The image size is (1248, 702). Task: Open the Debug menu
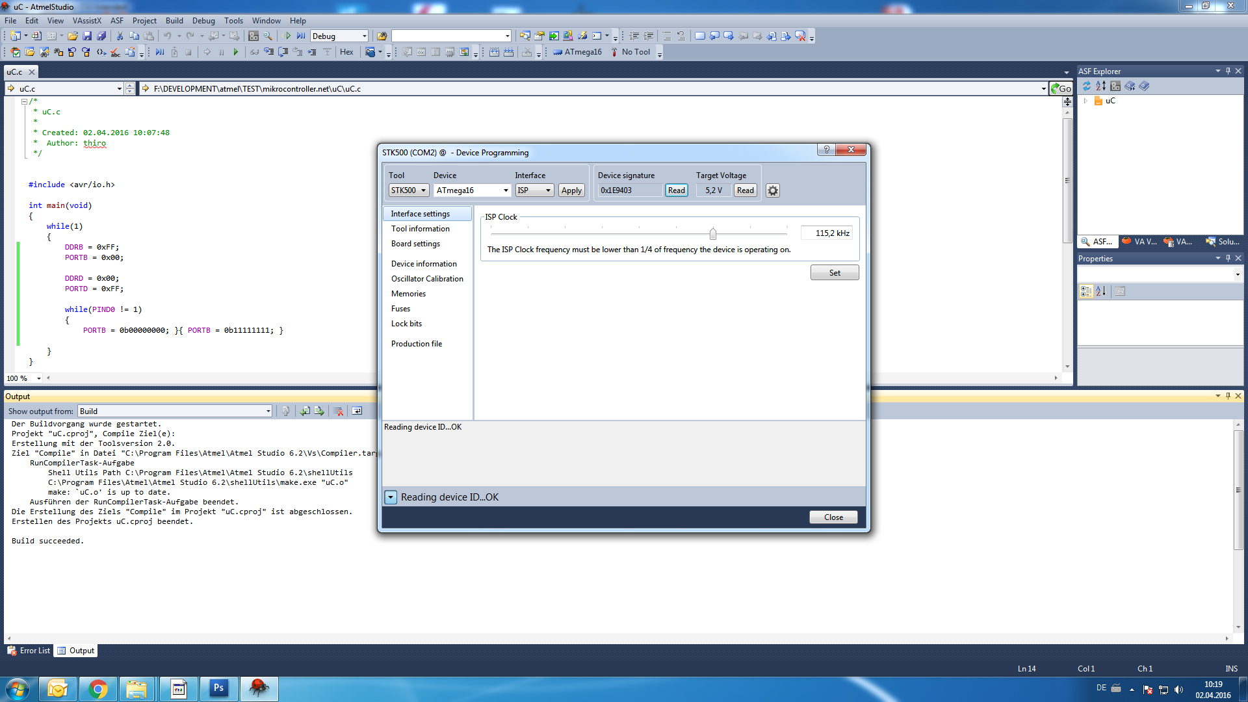(x=203, y=21)
